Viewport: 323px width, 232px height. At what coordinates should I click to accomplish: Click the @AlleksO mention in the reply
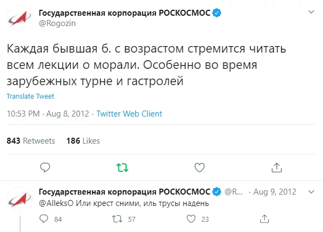point(56,203)
